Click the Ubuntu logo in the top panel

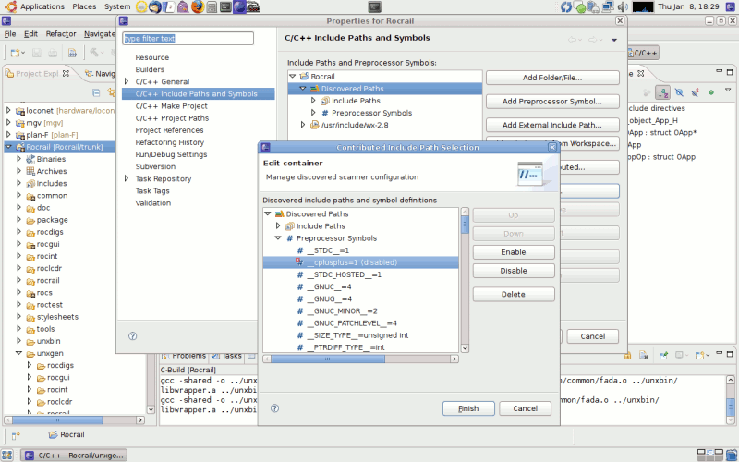pos(9,6)
